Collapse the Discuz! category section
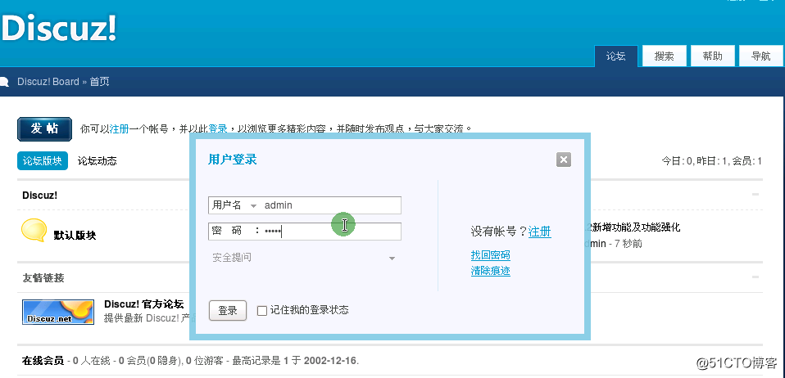The height and width of the screenshot is (378, 785). 756,195
